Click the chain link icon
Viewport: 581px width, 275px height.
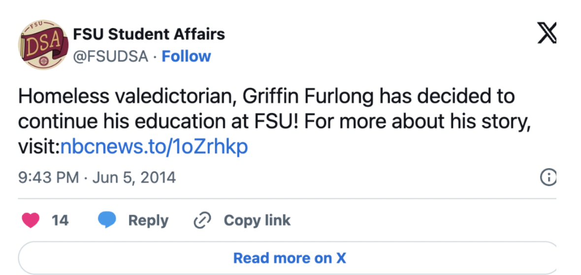tap(203, 220)
